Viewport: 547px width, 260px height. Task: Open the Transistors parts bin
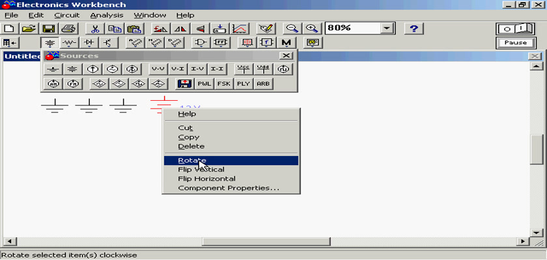109,43
